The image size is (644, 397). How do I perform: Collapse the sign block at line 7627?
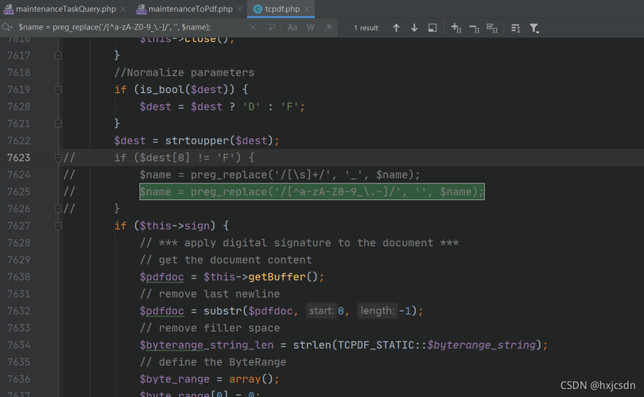click(x=58, y=225)
